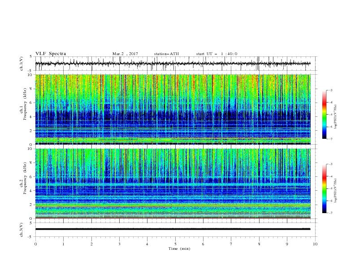The height and width of the screenshot is (274, 355).
Task: Click the "VLF Spectra" plot title
Action: pos(51,54)
